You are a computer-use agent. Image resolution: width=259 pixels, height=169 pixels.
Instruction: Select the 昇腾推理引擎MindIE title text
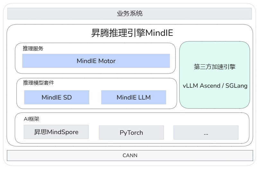[x=132, y=33]
